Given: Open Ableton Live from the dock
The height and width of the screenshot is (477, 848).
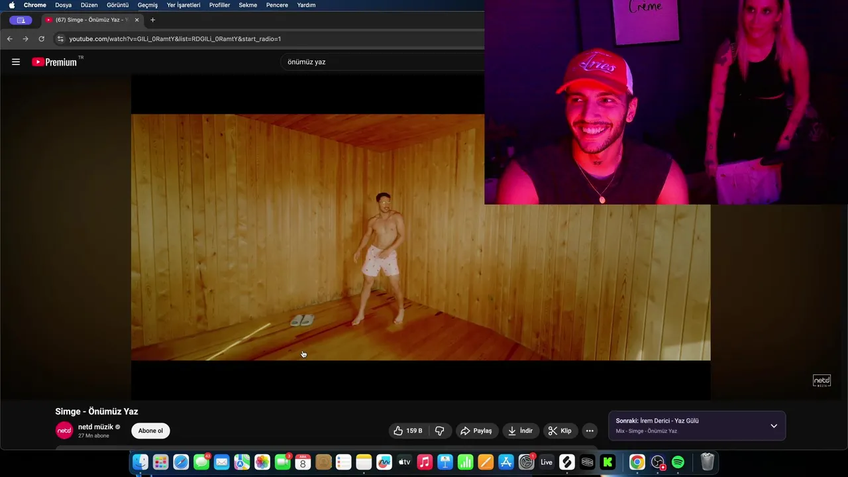Looking at the screenshot, I should tap(547, 462).
